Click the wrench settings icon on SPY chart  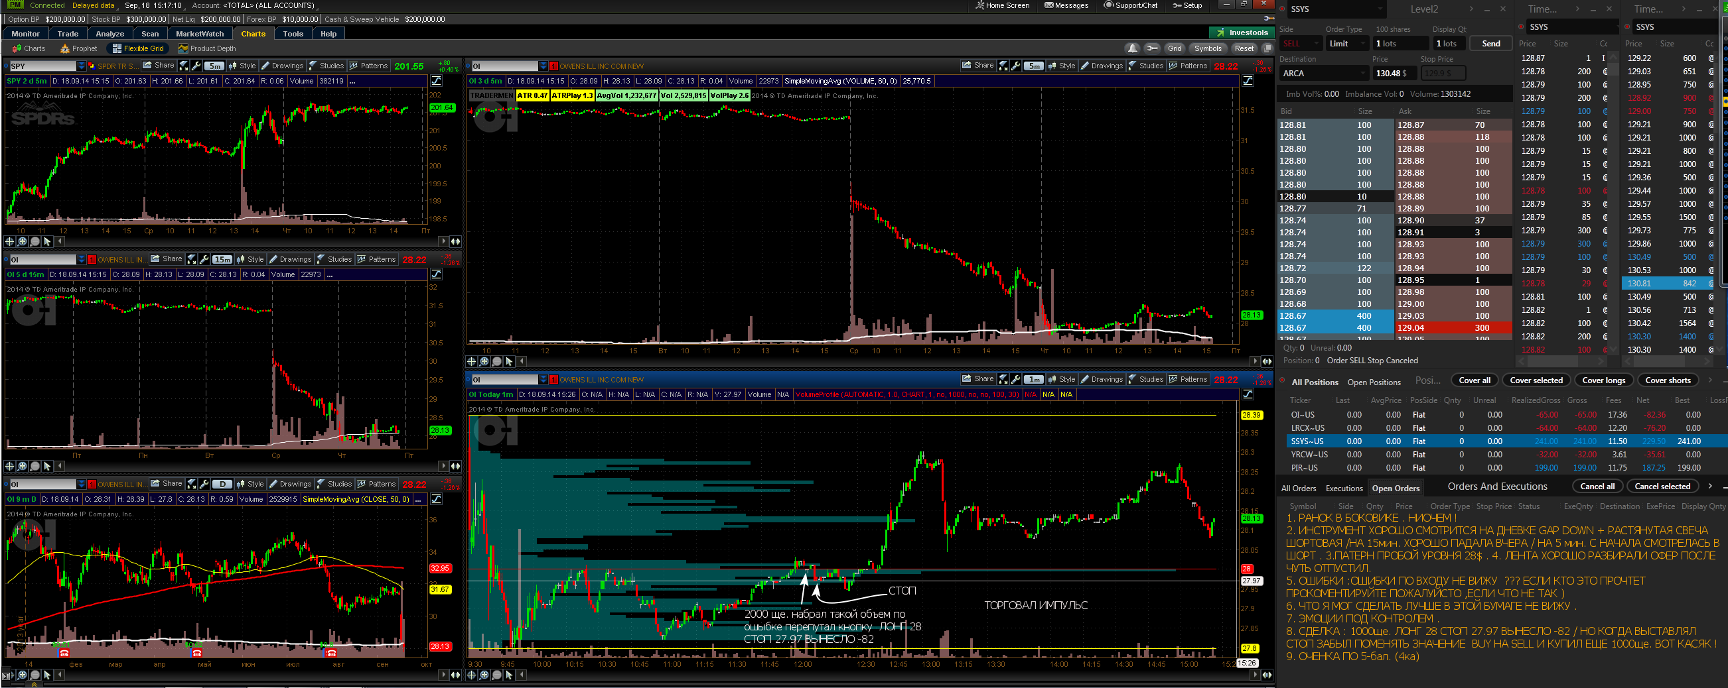196,66
